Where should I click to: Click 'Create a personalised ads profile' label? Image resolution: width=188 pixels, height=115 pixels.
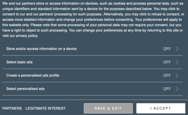coord(33,75)
